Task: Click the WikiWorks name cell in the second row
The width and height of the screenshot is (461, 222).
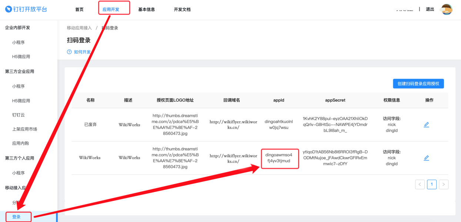Action: (x=90, y=158)
